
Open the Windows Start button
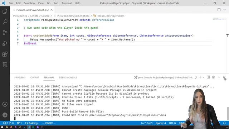(2, 127)
